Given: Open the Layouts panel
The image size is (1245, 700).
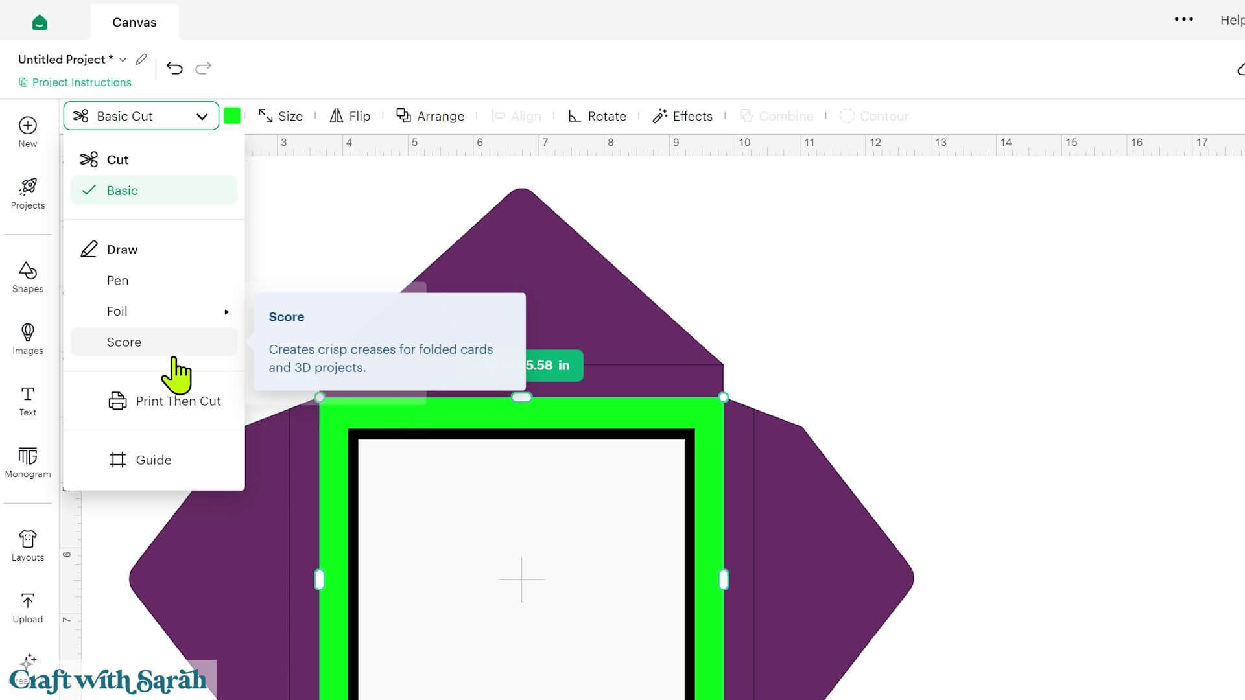Looking at the screenshot, I should (28, 546).
